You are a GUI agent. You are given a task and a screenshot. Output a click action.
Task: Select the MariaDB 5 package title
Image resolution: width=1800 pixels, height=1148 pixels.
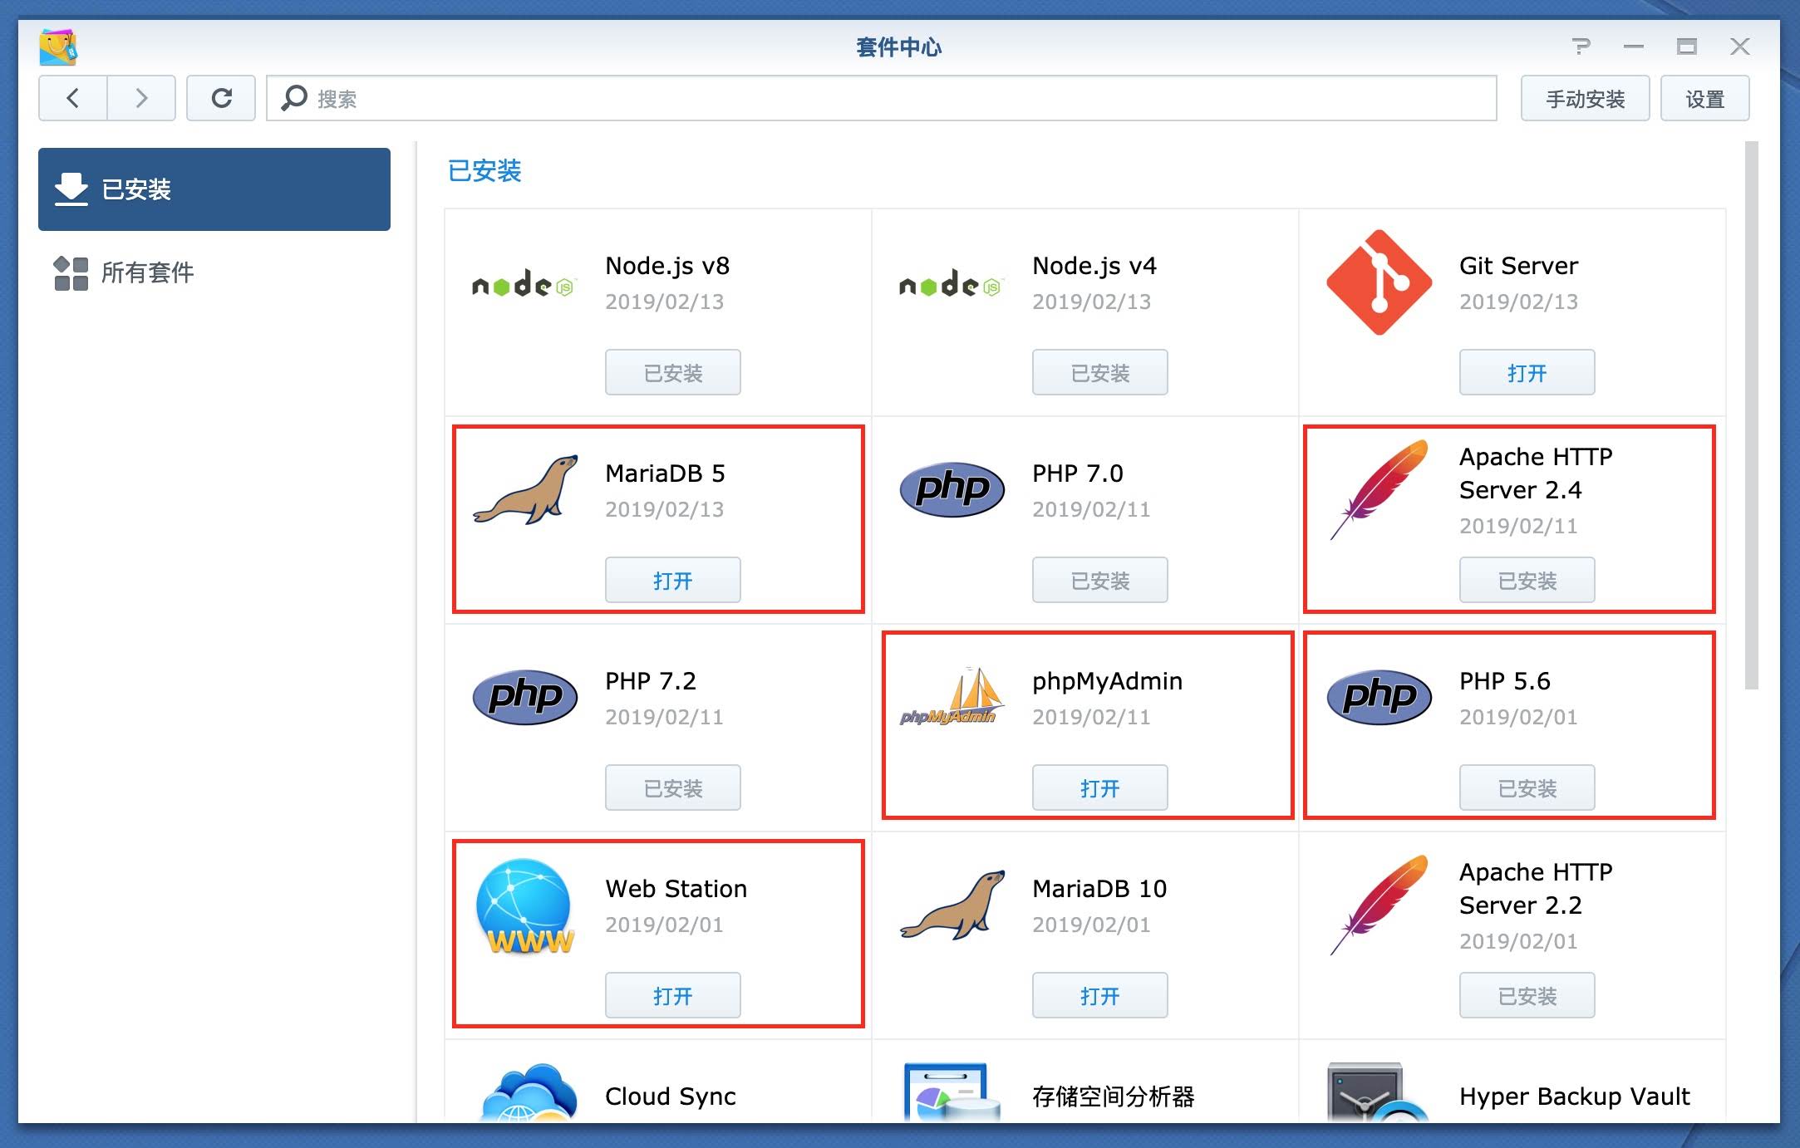click(665, 473)
